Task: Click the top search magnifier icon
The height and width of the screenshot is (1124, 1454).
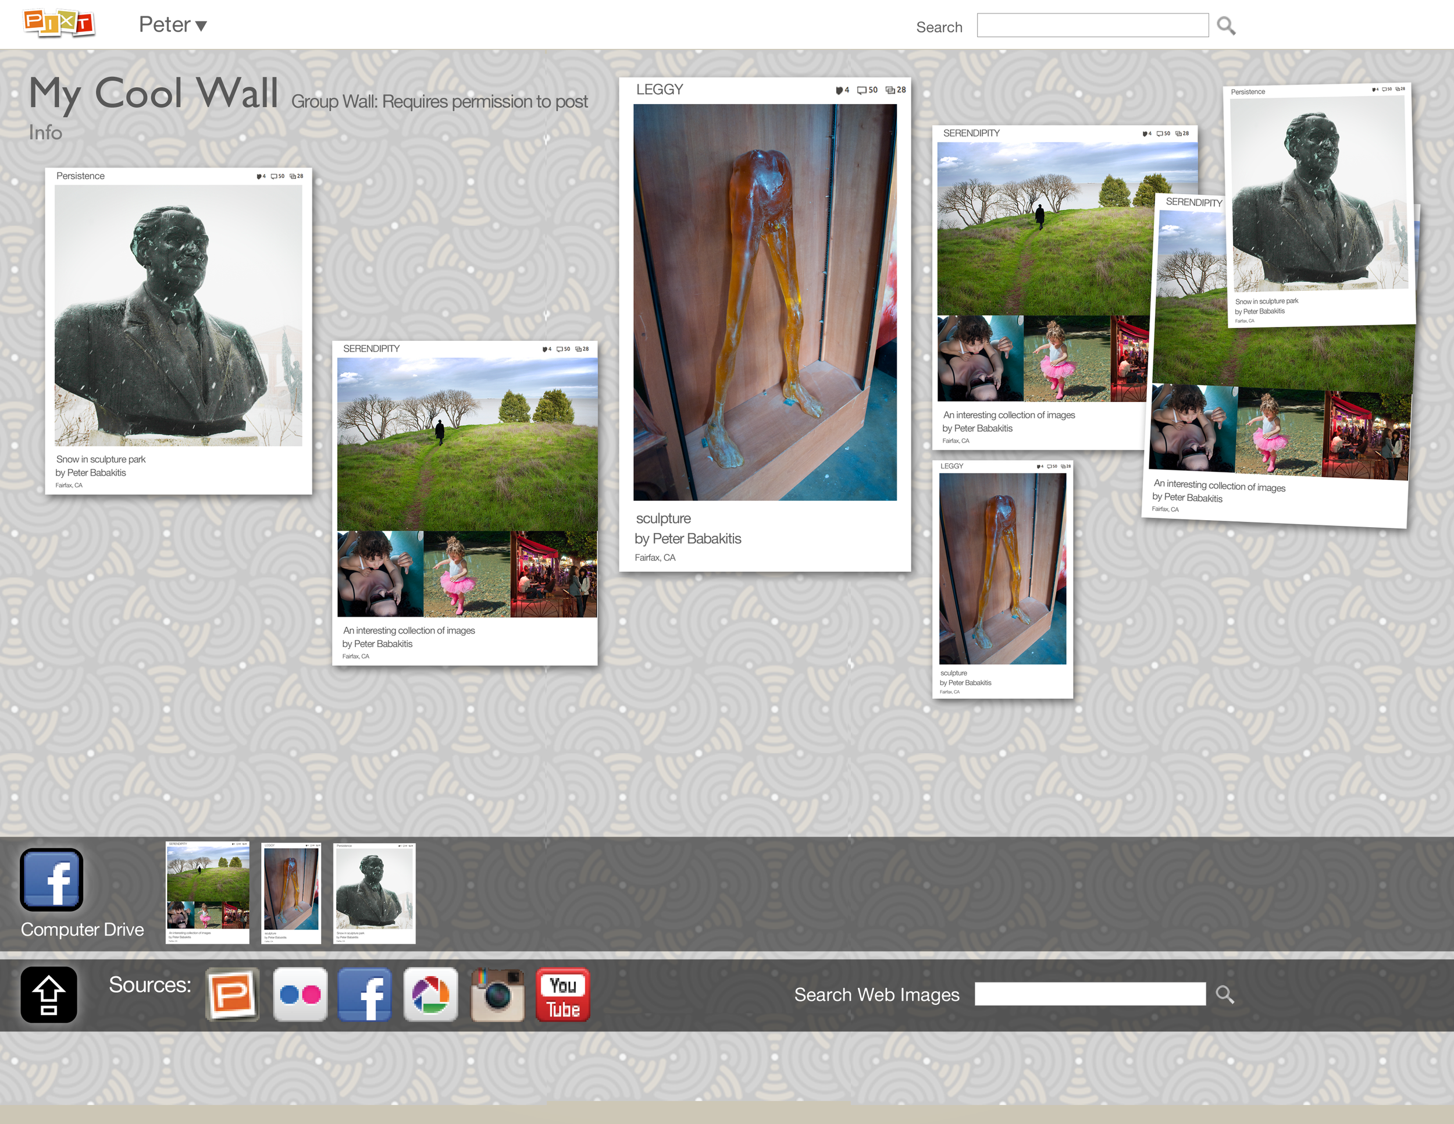Action: (x=1225, y=26)
